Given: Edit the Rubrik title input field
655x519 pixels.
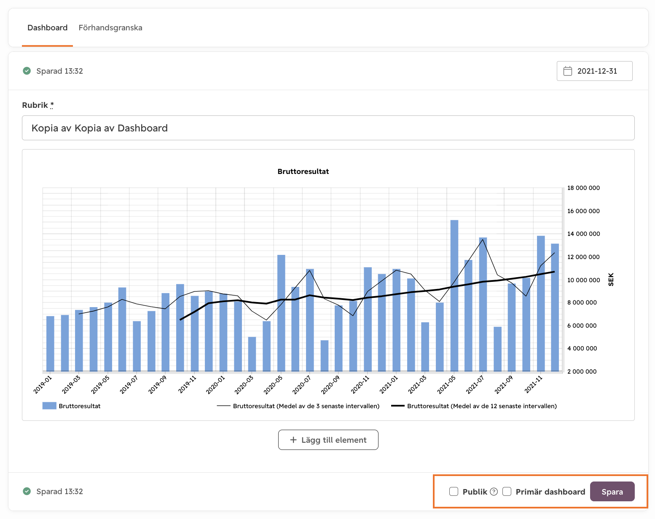Looking at the screenshot, I should click(328, 128).
